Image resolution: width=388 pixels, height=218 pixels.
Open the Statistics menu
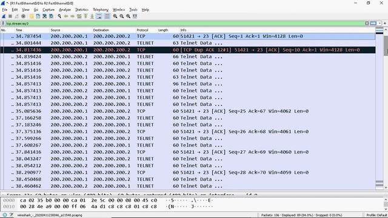pyautogui.click(x=82, y=10)
